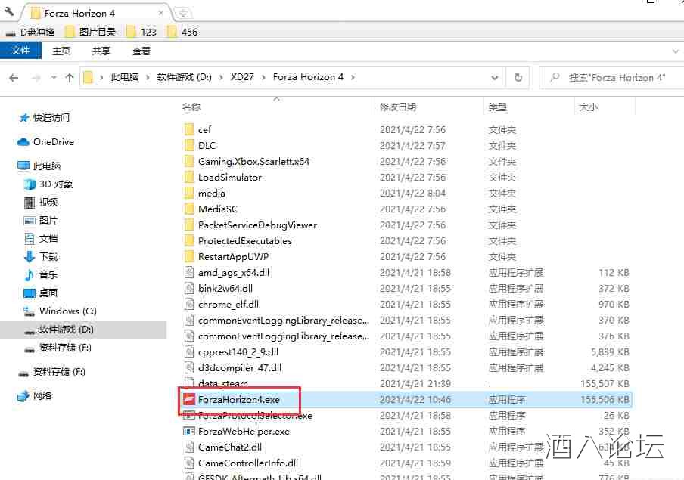
Task: Go forward with the right arrow
Action: coord(36,78)
